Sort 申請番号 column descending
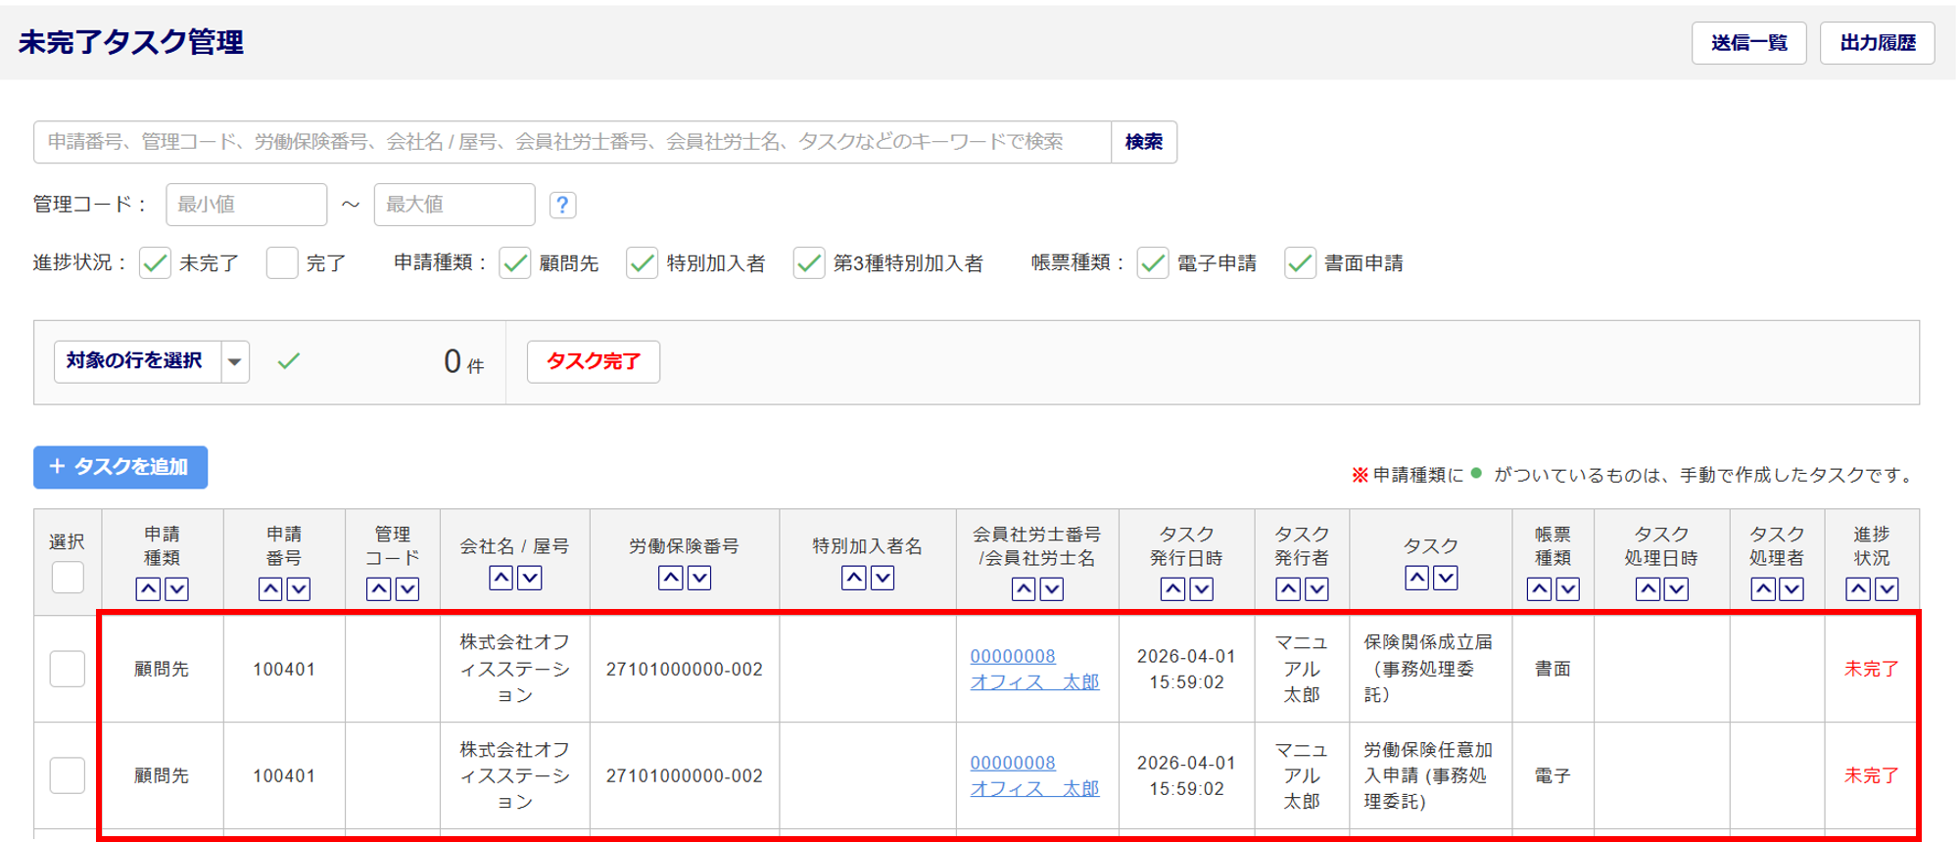The image size is (1959, 842). coord(299,588)
